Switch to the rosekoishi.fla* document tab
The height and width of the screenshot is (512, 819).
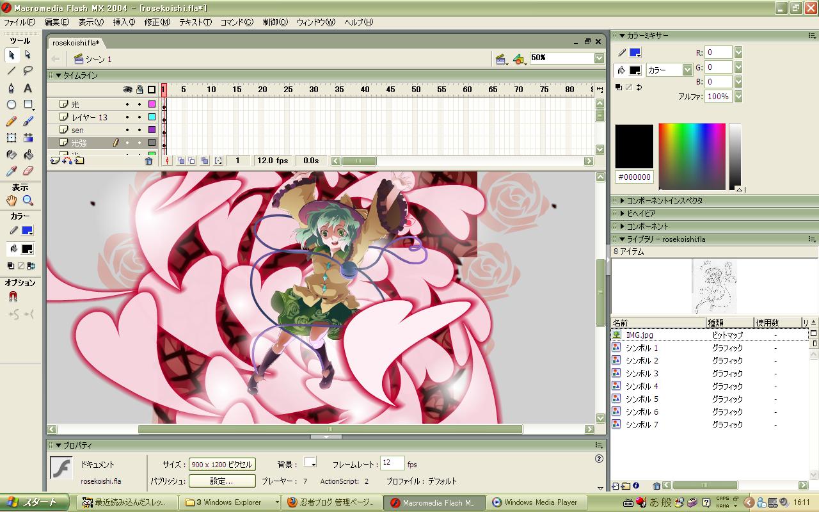click(x=76, y=43)
